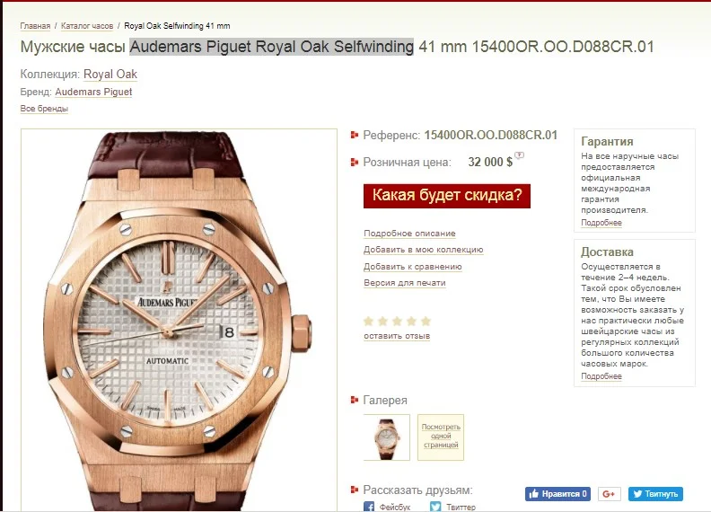
Task: Open the Royal Oak collection link
Action: click(x=110, y=75)
